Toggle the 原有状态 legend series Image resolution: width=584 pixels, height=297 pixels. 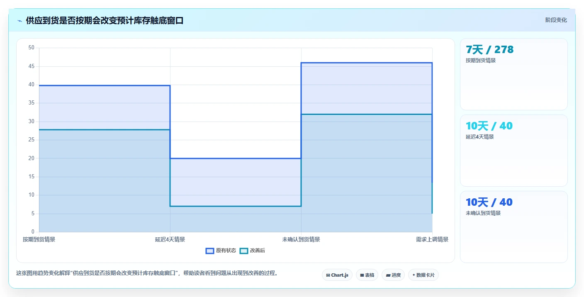point(221,251)
